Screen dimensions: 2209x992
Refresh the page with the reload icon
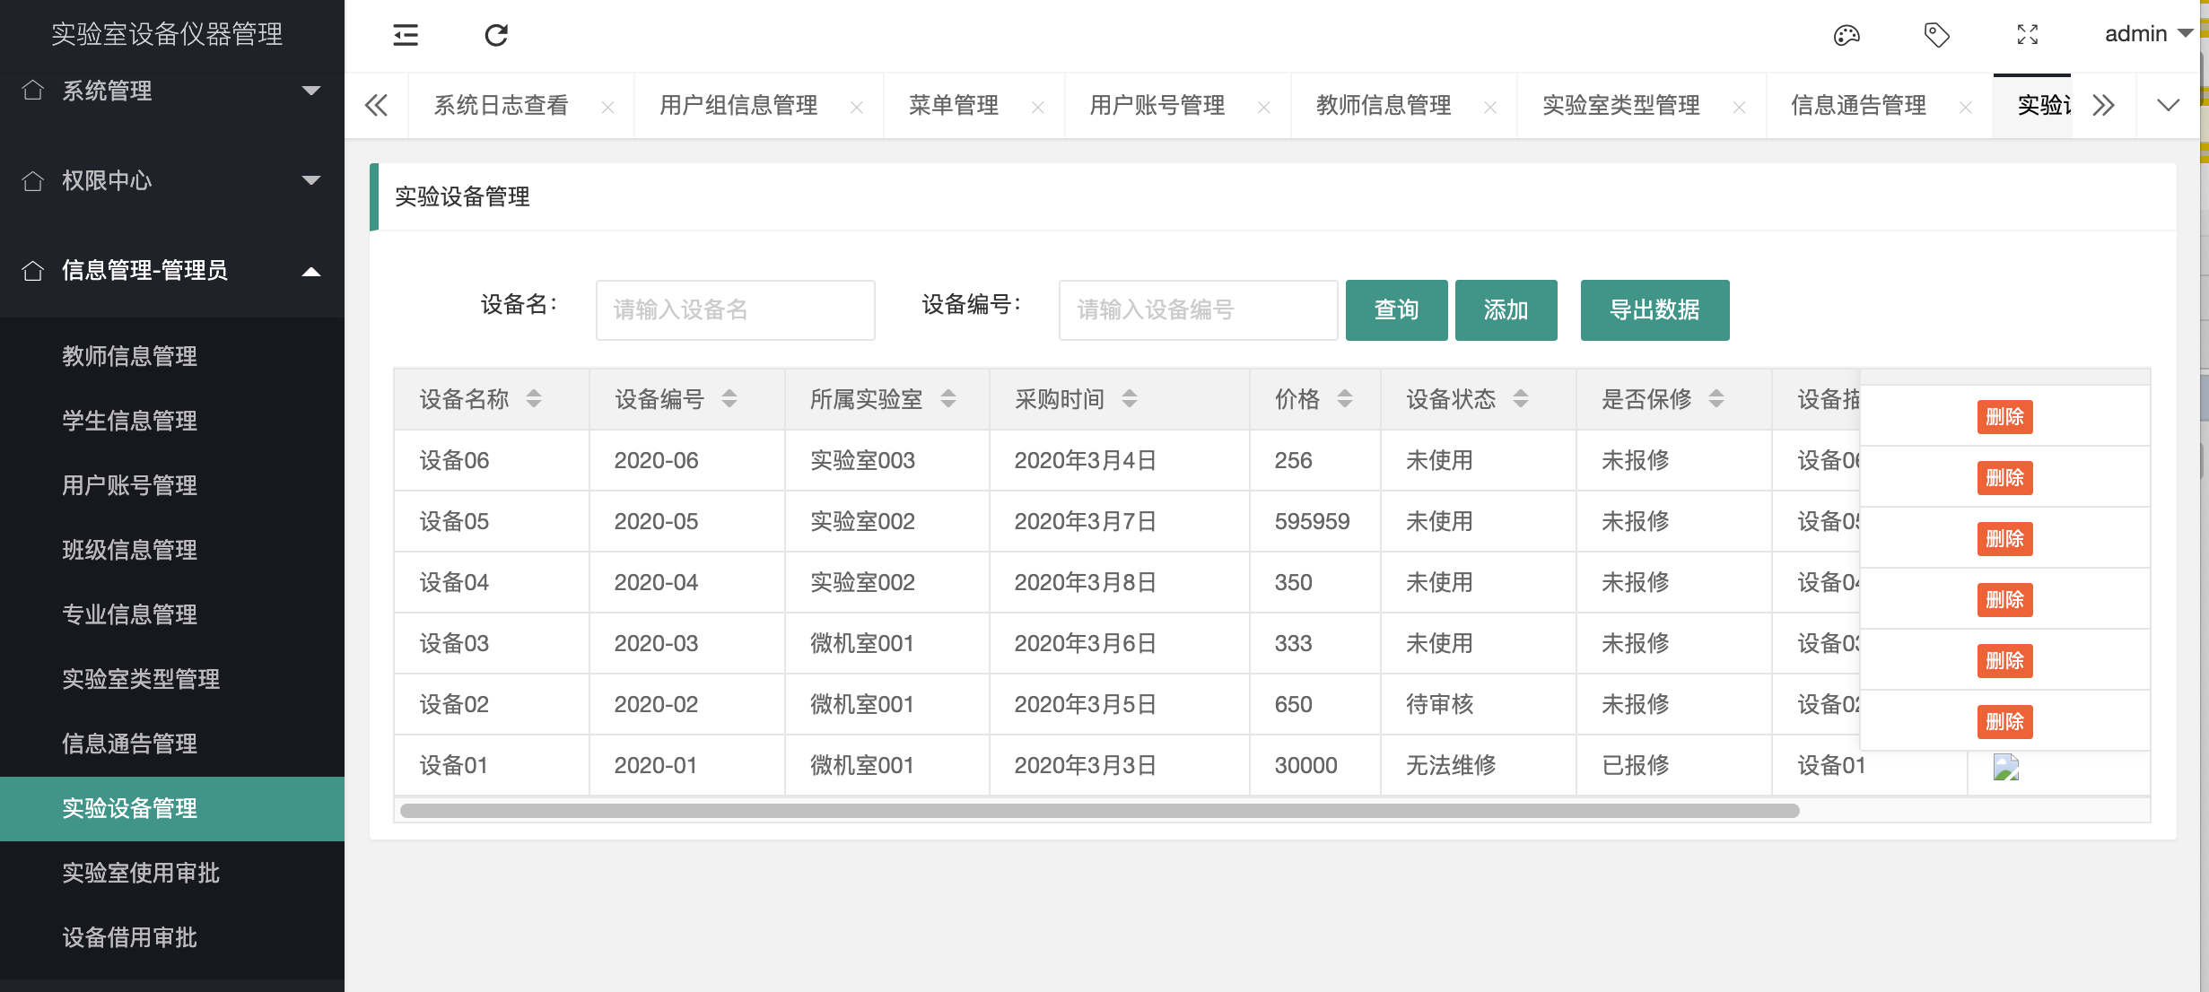coord(497,35)
